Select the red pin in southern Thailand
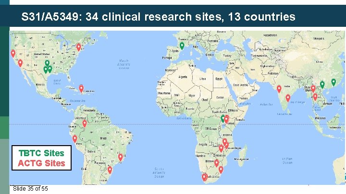Image resolution: width=346 pixels, height=194 pixels. (315, 97)
